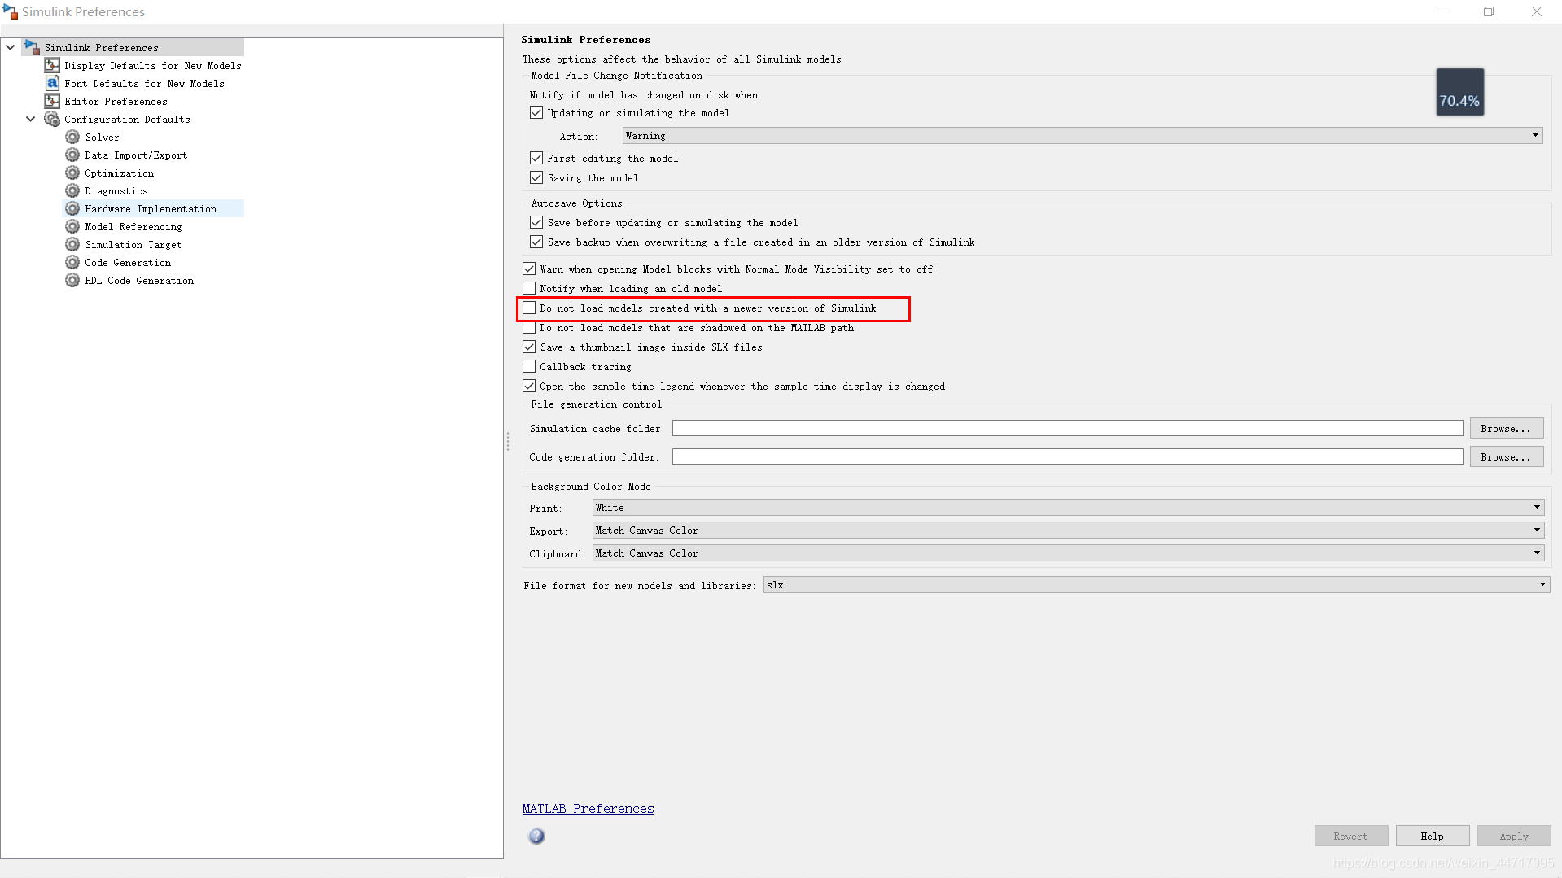Click the Simulink logo in the title bar

point(11,11)
